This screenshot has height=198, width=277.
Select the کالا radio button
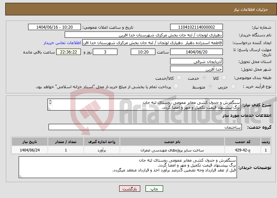(x=224, y=78)
